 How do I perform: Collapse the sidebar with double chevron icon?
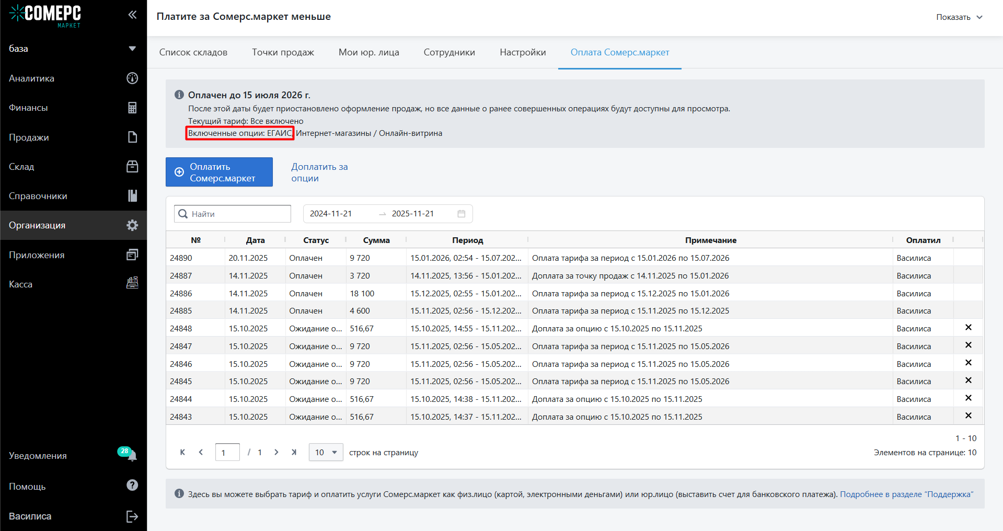click(x=132, y=15)
